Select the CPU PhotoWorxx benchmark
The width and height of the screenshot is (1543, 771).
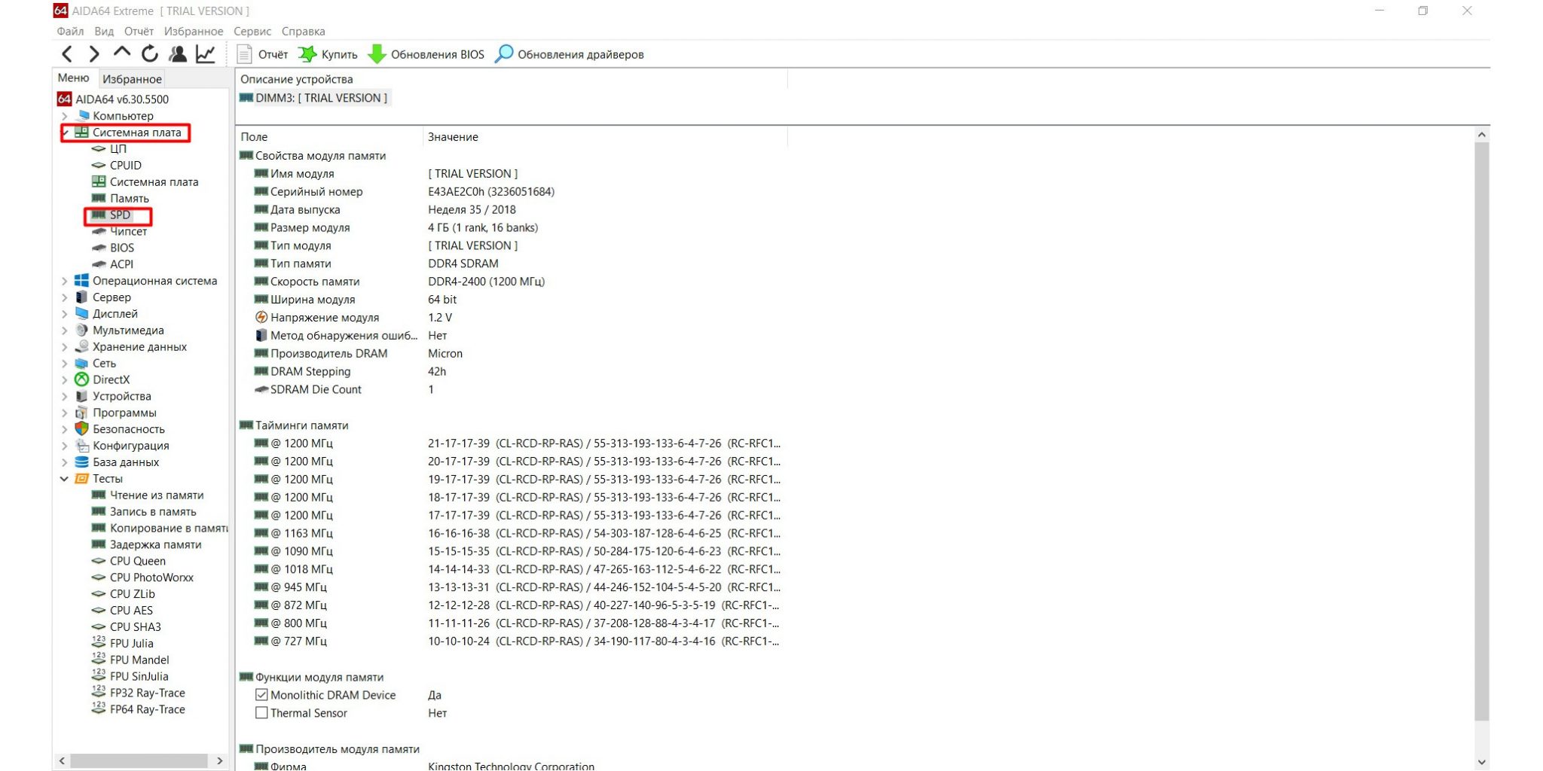(151, 578)
